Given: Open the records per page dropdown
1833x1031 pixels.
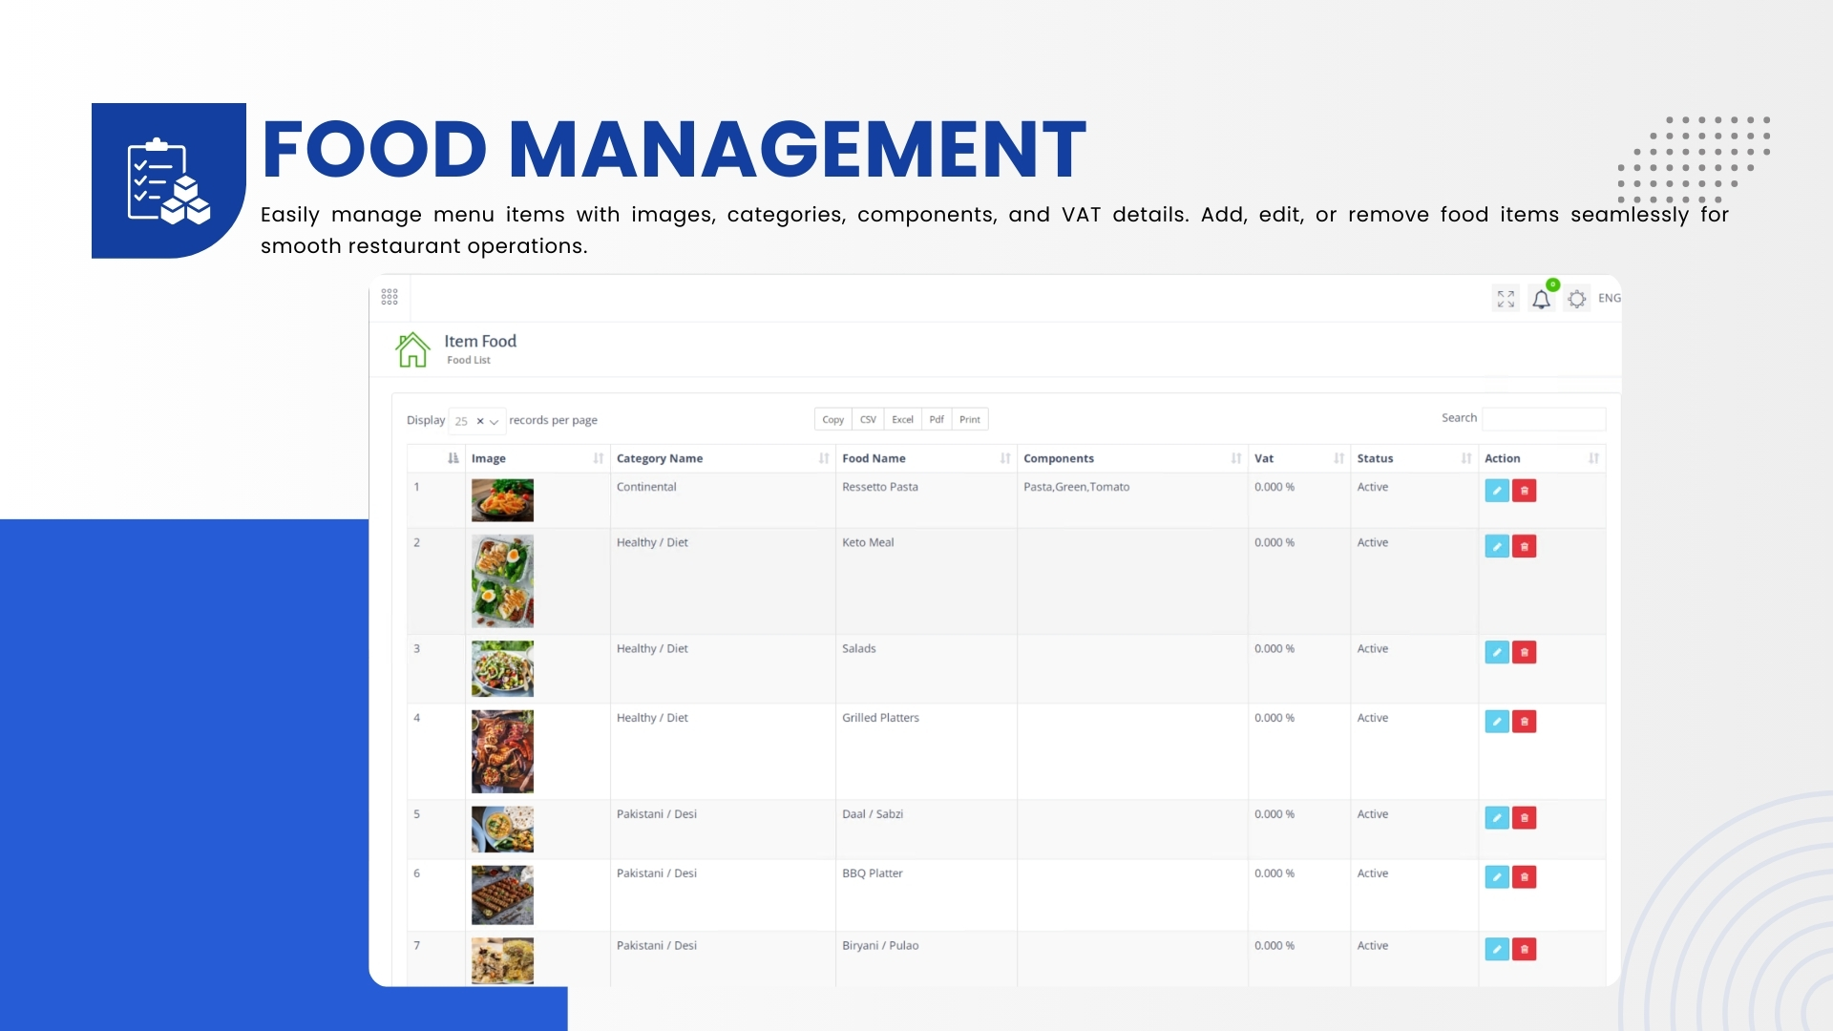Looking at the screenshot, I should pos(494,421).
